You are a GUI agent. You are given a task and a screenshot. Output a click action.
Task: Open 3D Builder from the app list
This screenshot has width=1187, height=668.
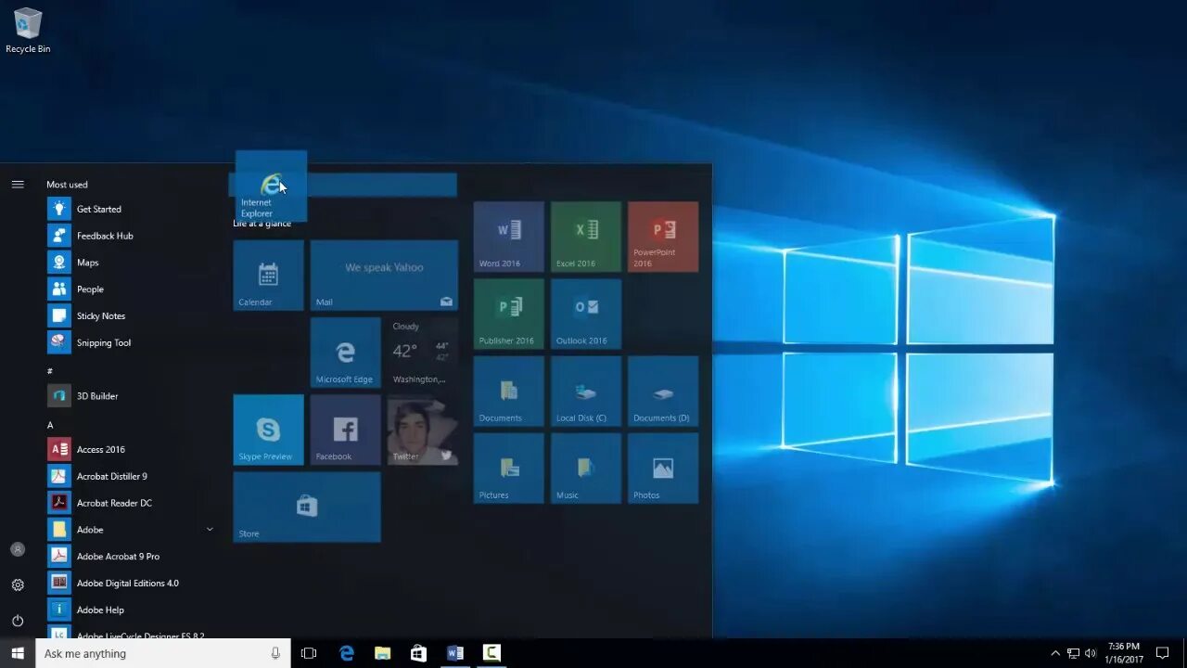pyautogui.click(x=130, y=396)
